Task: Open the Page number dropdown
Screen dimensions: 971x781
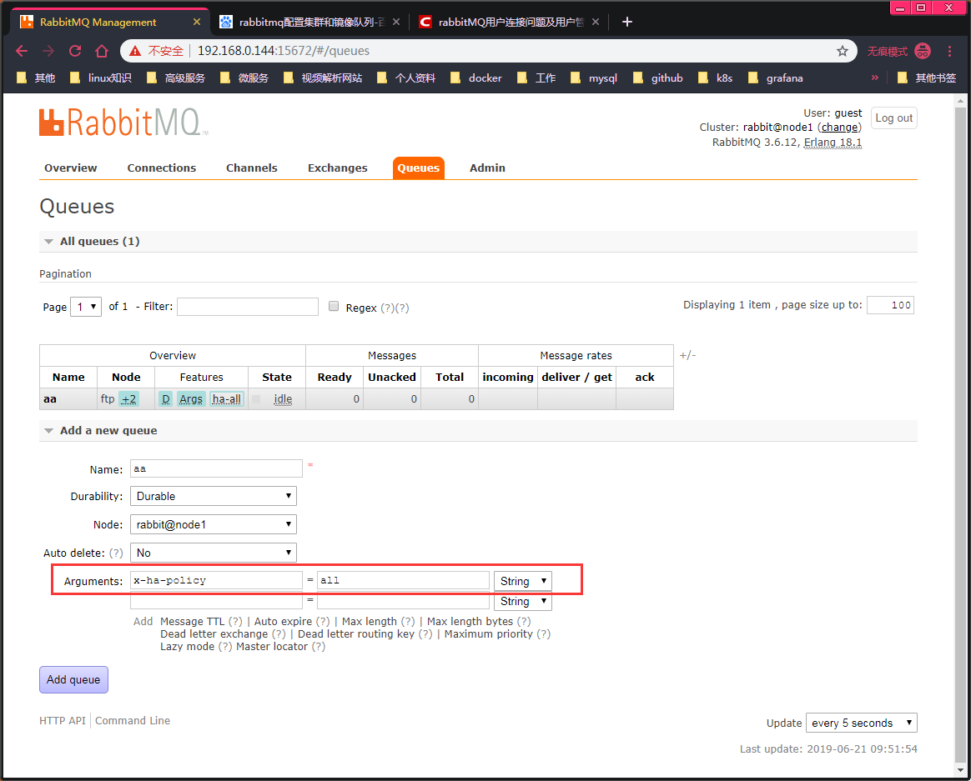Action: click(x=86, y=307)
